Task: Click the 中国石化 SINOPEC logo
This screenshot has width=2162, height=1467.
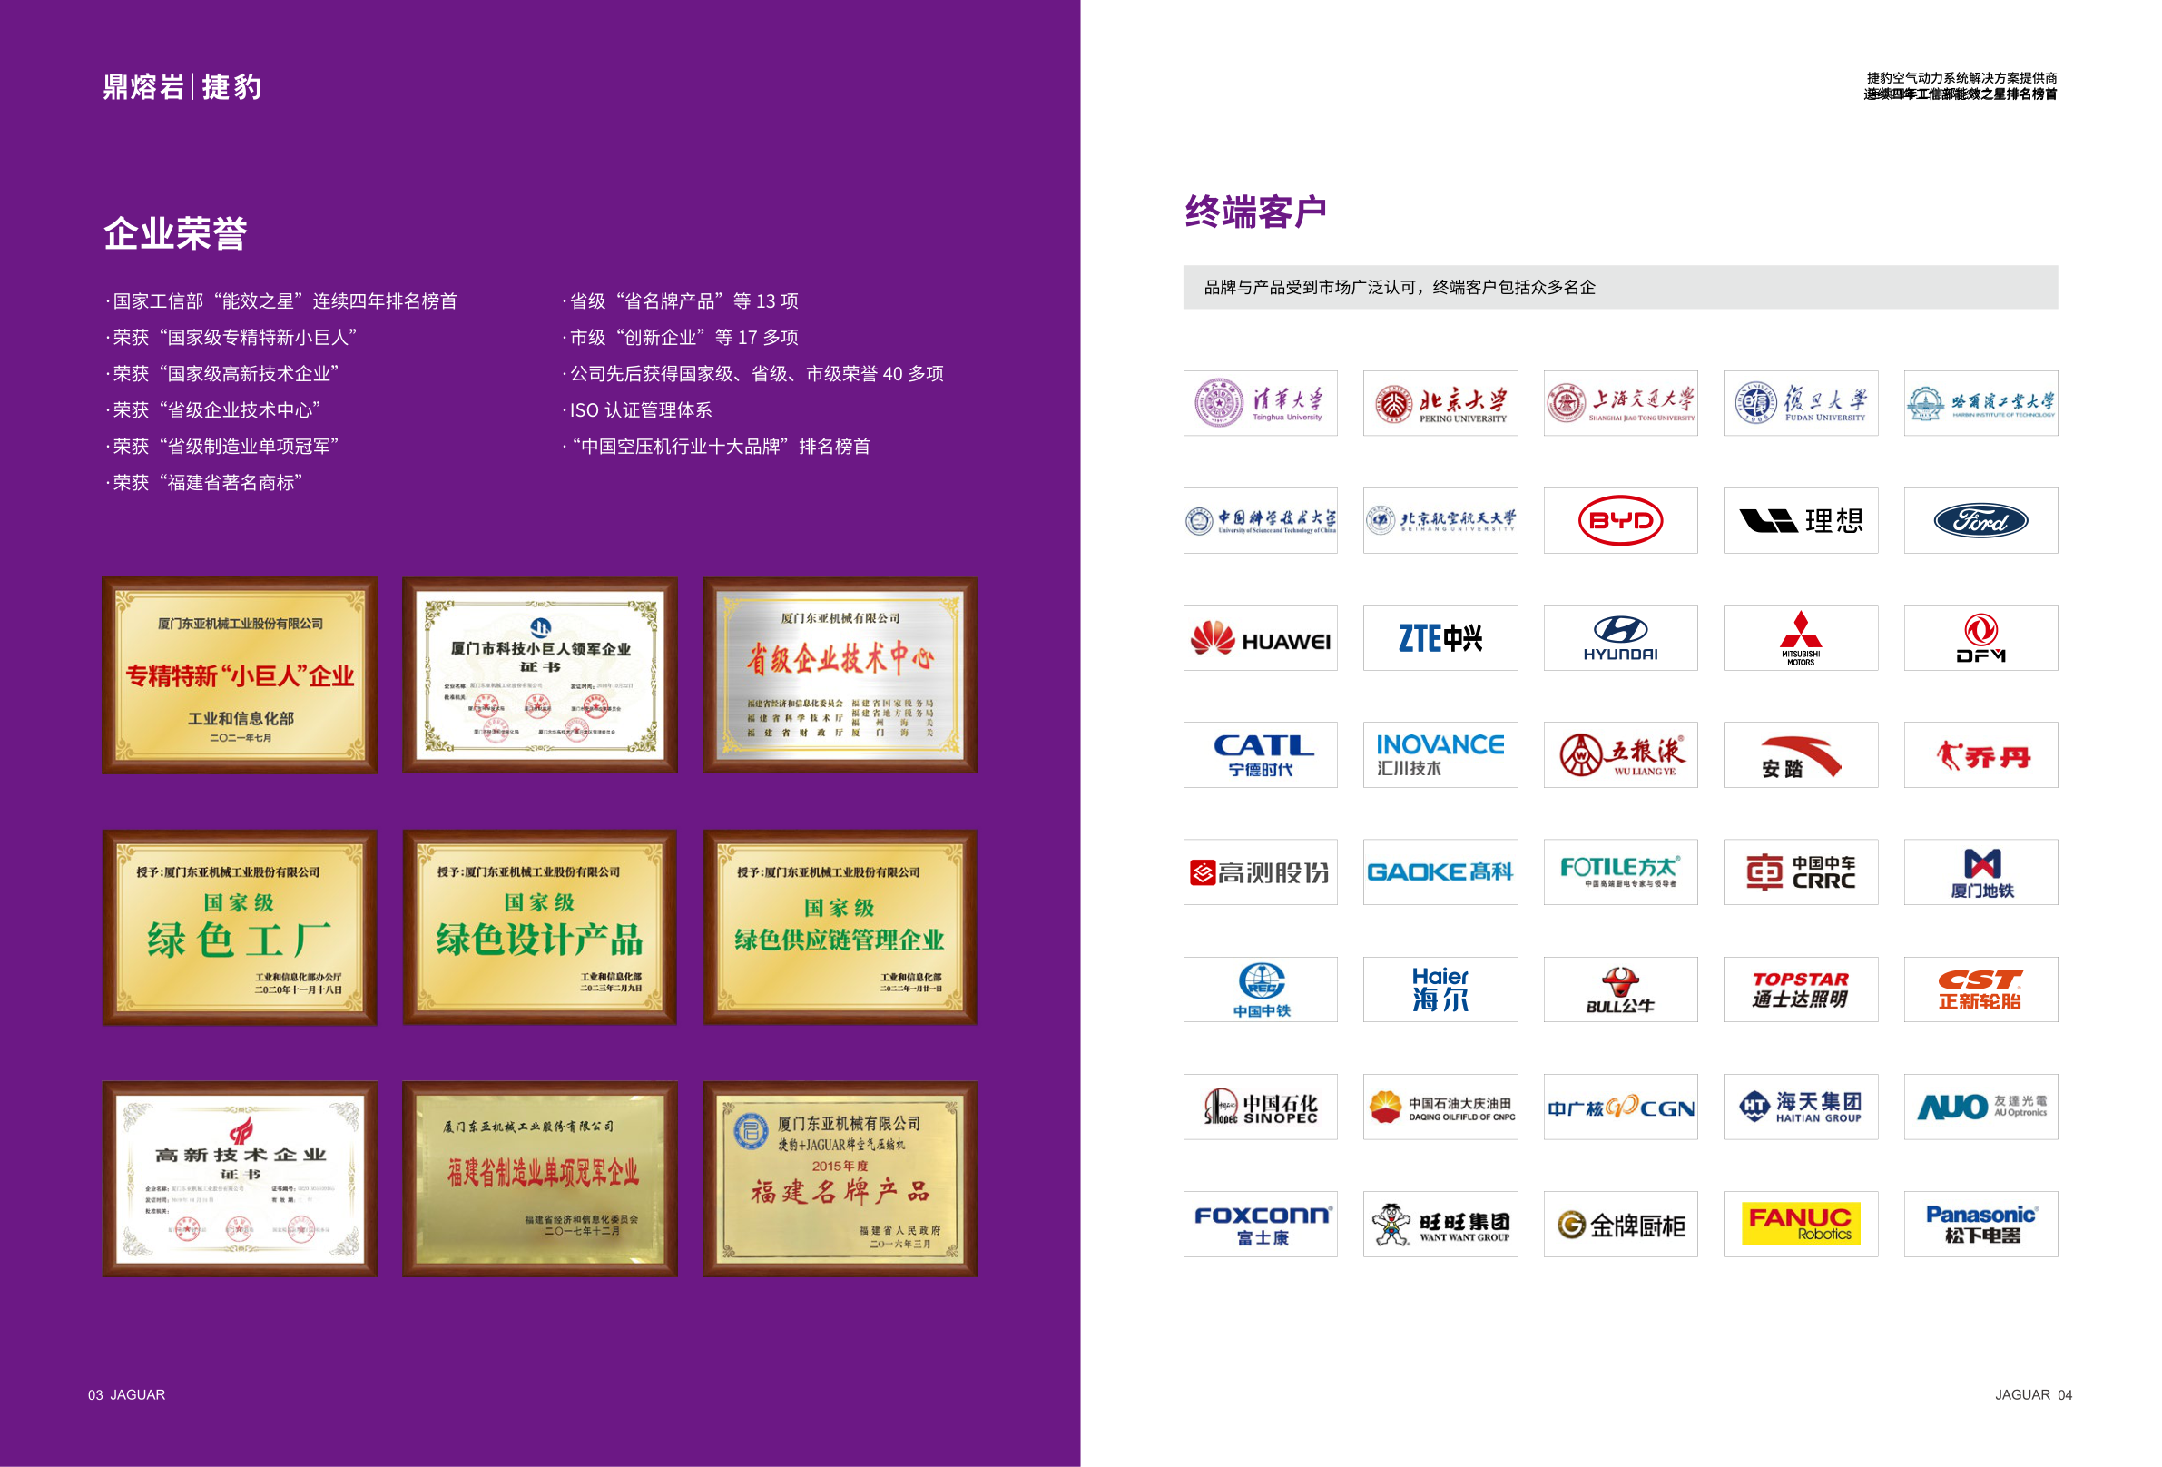Action: tap(1260, 1106)
